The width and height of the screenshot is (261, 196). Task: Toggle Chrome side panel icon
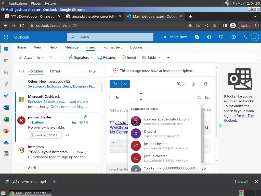pos(225,26)
